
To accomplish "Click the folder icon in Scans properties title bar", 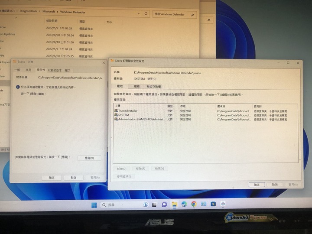I will 15,62.
